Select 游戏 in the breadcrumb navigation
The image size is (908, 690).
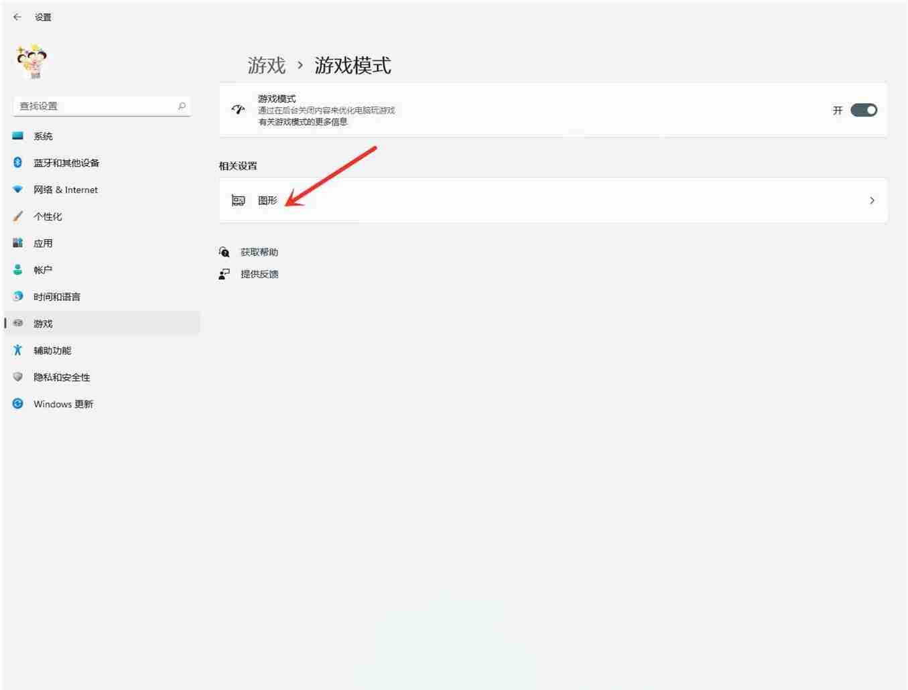point(267,65)
